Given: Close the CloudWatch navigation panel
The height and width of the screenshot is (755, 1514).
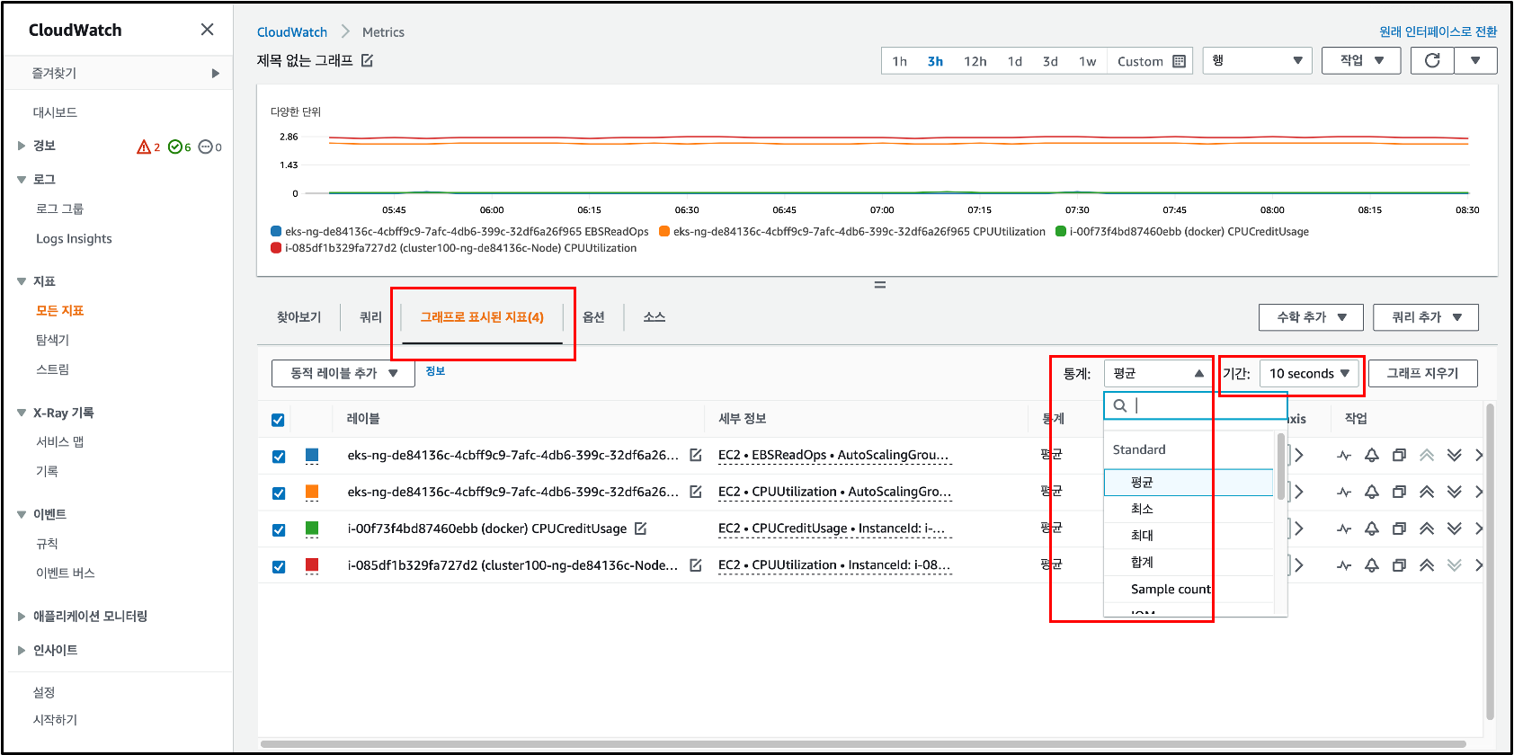Looking at the screenshot, I should pos(208,30).
